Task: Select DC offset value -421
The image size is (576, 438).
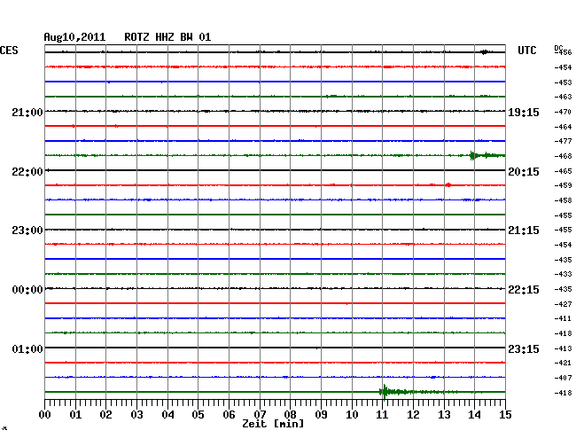Action: click(563, 363)
